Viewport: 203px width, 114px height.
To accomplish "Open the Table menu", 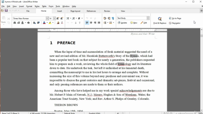I will [44, 6].
